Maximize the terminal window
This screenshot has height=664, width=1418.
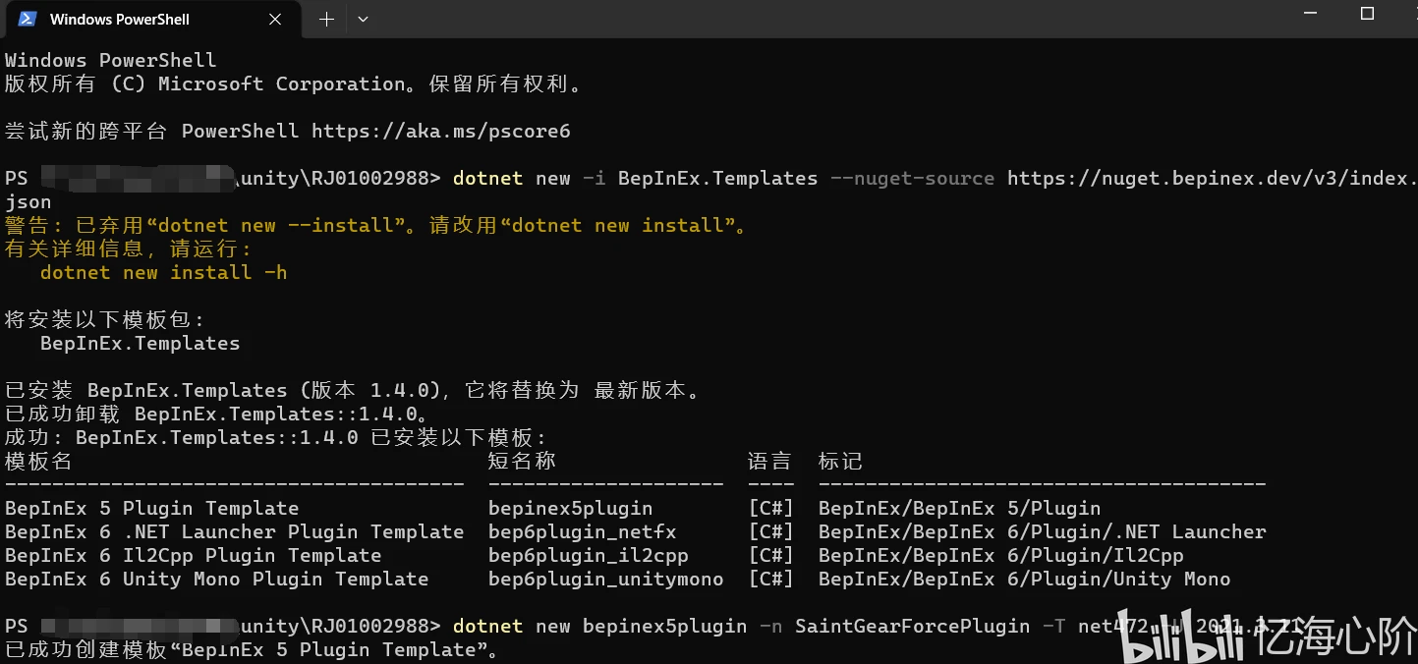point(1367,14)
